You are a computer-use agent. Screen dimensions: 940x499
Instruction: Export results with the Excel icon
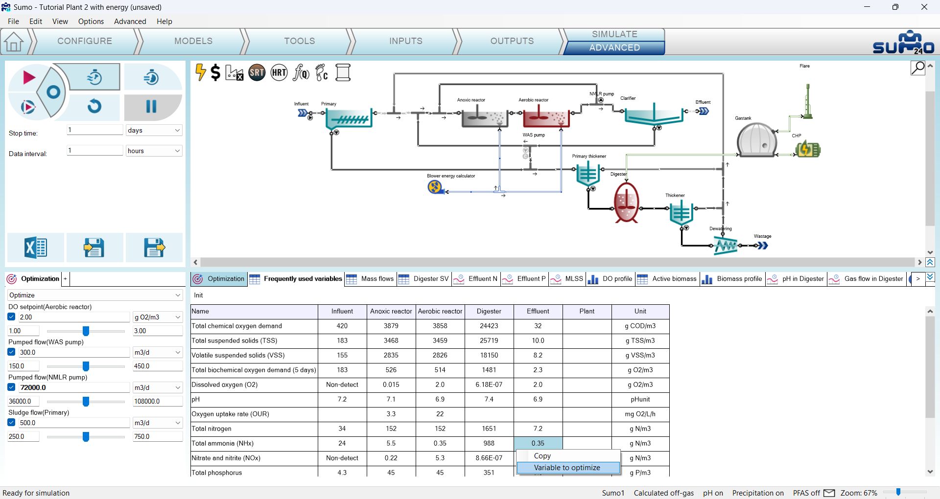point(36,248)
